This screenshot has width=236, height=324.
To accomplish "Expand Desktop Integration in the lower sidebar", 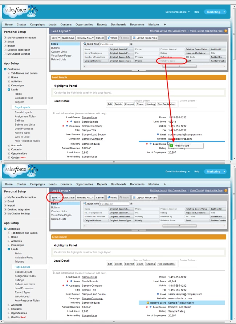I will [5, 209].
